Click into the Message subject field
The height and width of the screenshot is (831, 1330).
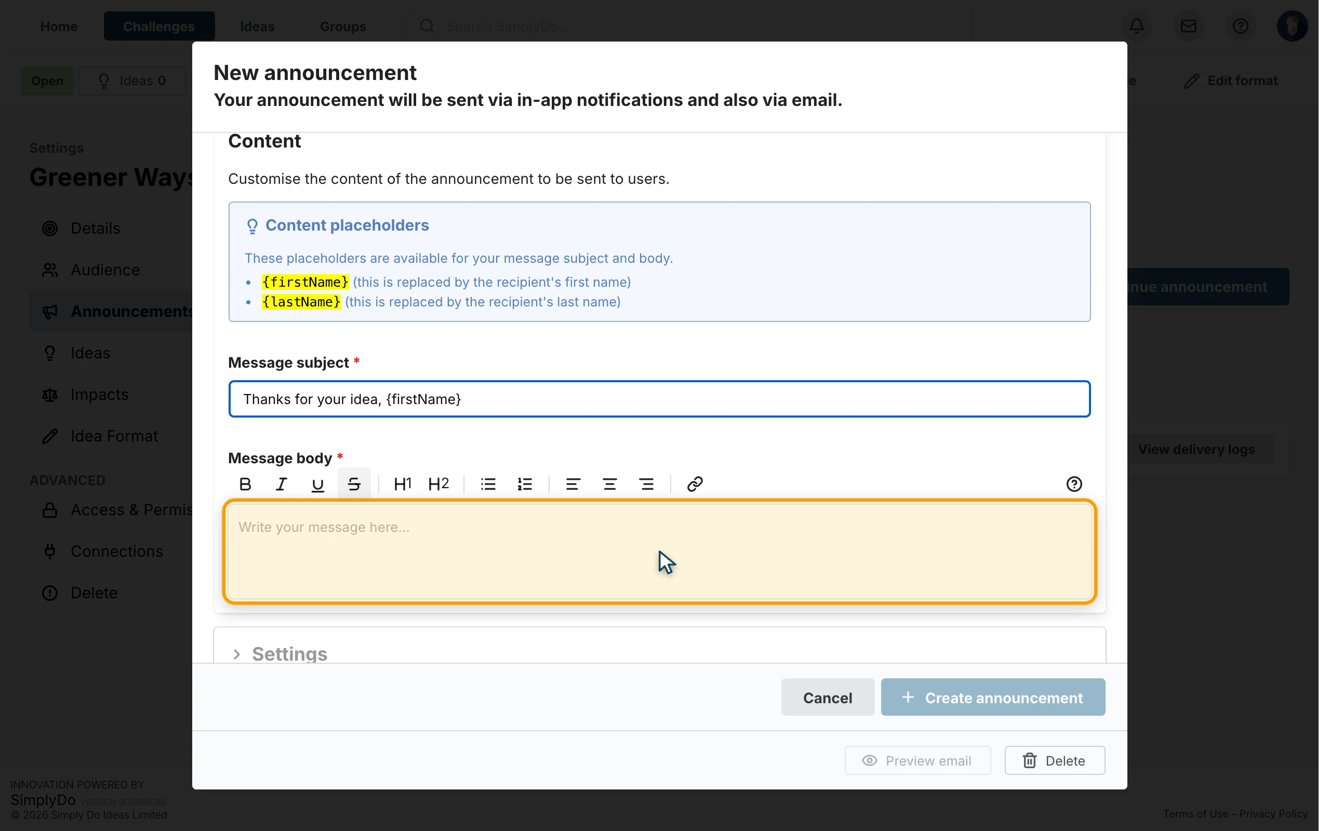pos(659,399)
